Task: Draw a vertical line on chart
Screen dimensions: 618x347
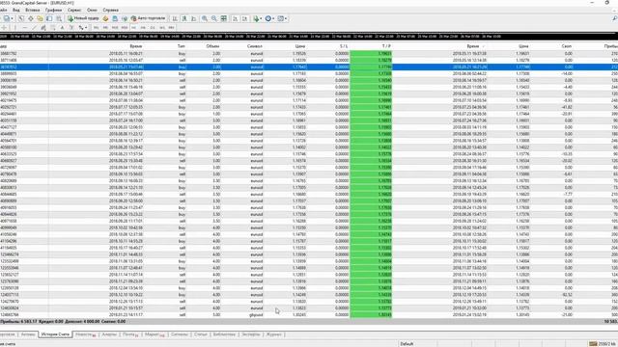Action: click(15, 28)
